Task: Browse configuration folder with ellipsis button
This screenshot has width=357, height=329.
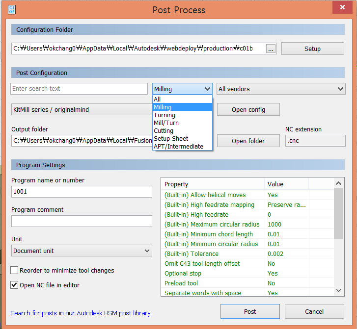Action: (x=271, y=49)
